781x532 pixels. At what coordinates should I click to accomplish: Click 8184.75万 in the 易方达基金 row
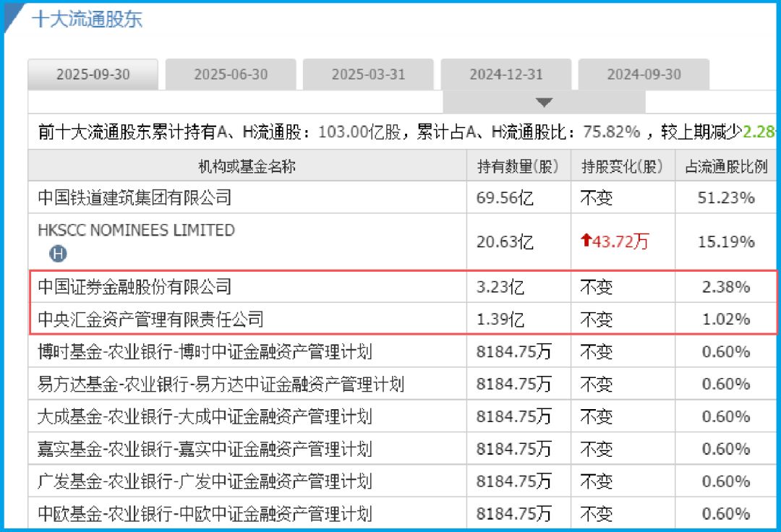513,385
